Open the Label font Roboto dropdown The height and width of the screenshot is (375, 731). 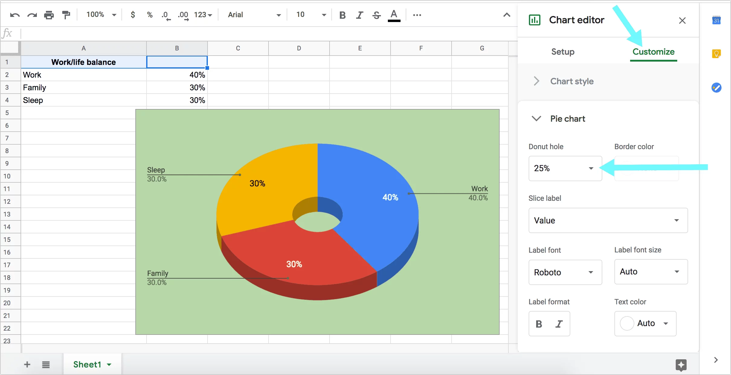point(565,272)
